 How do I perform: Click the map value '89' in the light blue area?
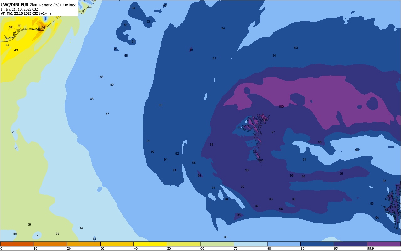112,85
